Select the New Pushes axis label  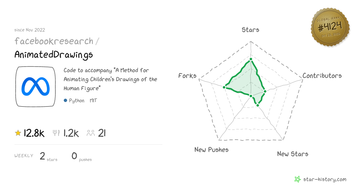[x=211, y=149]
